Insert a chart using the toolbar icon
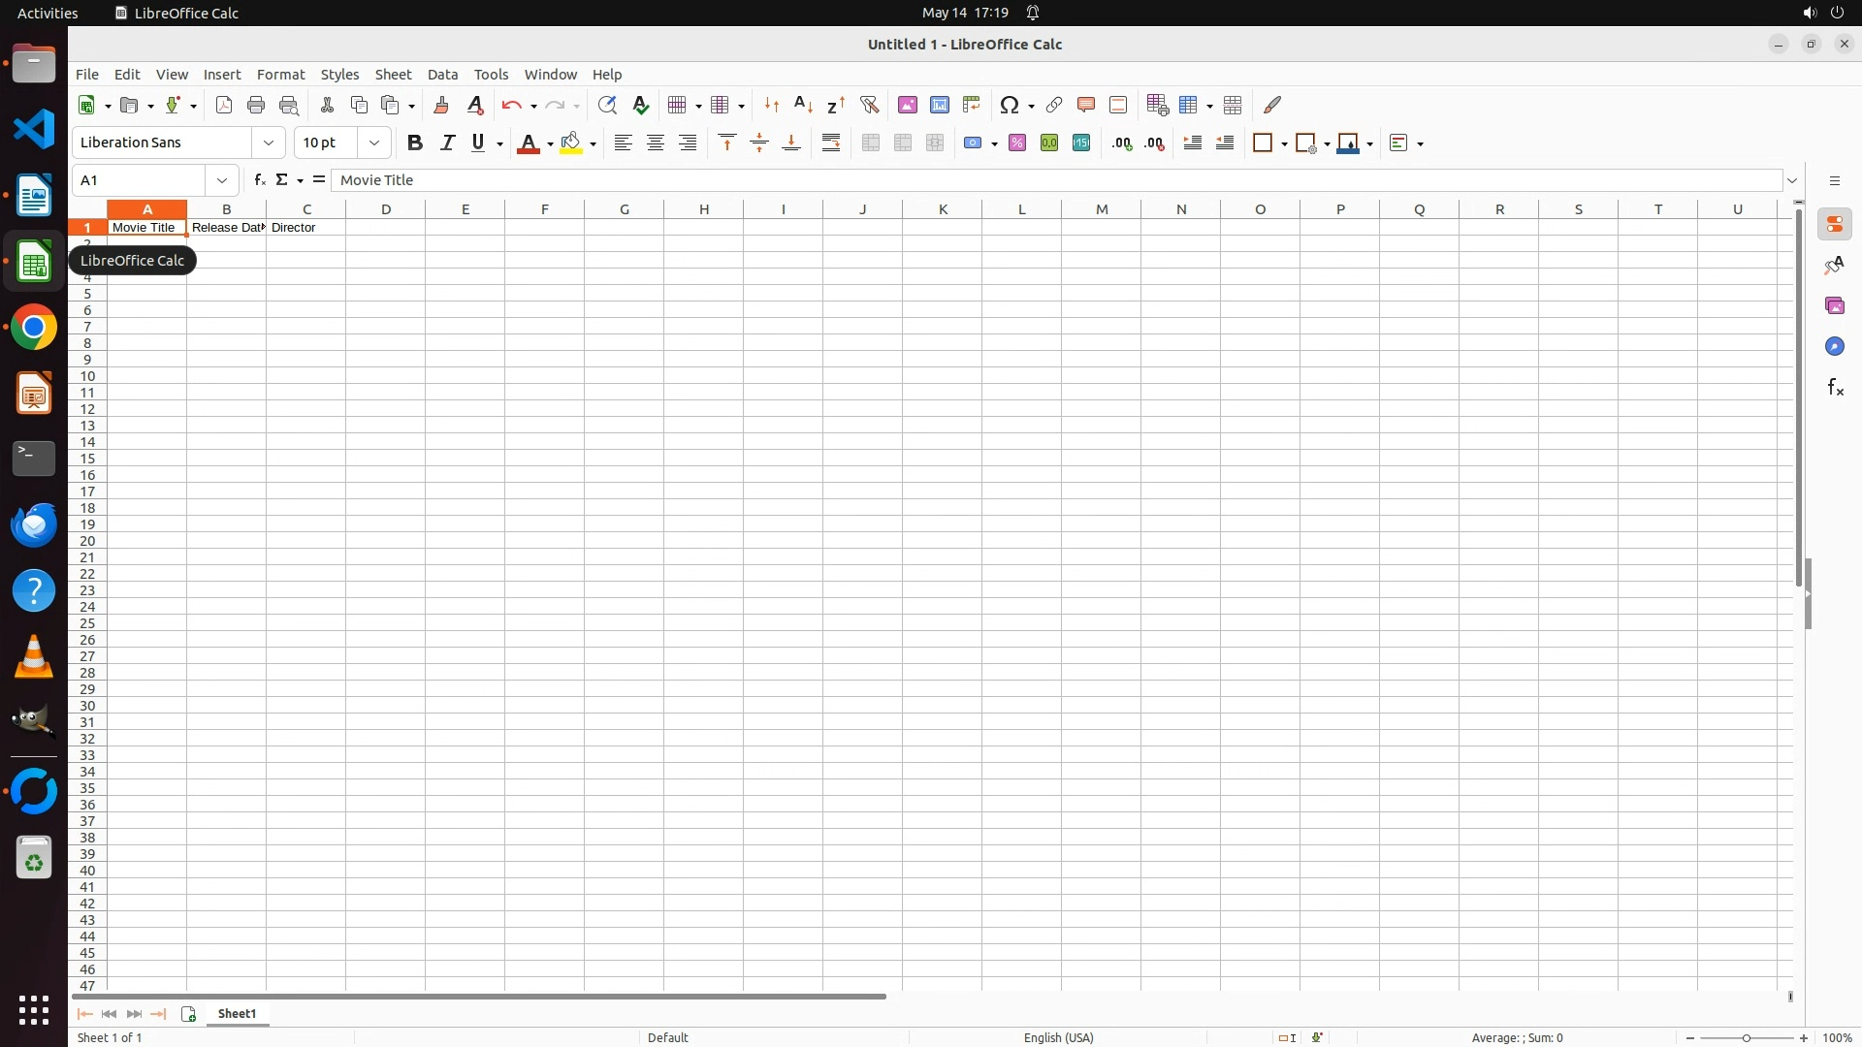1862x1047 pixels. [x=939, y=105]
